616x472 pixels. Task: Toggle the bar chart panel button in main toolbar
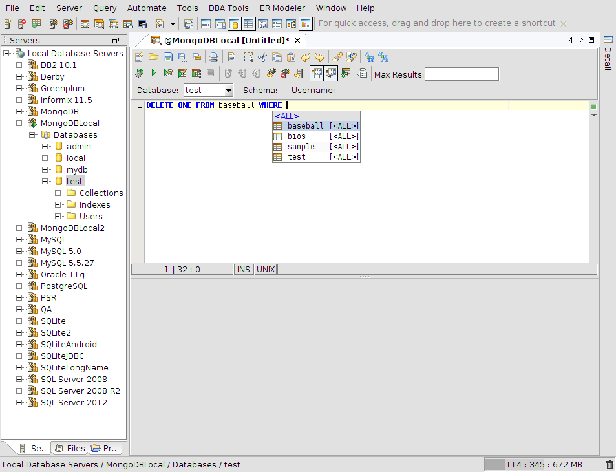point(305,24)
